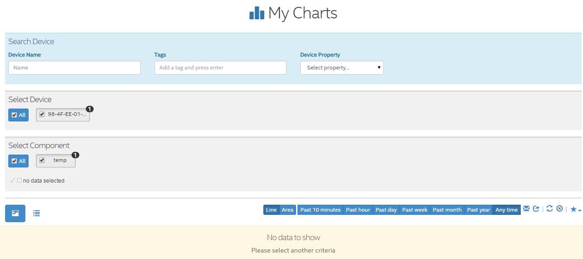The width and height of the screenshot is (583, 259).
Task: Choose the Past hour time range
Action: click(x=358, y=210)
